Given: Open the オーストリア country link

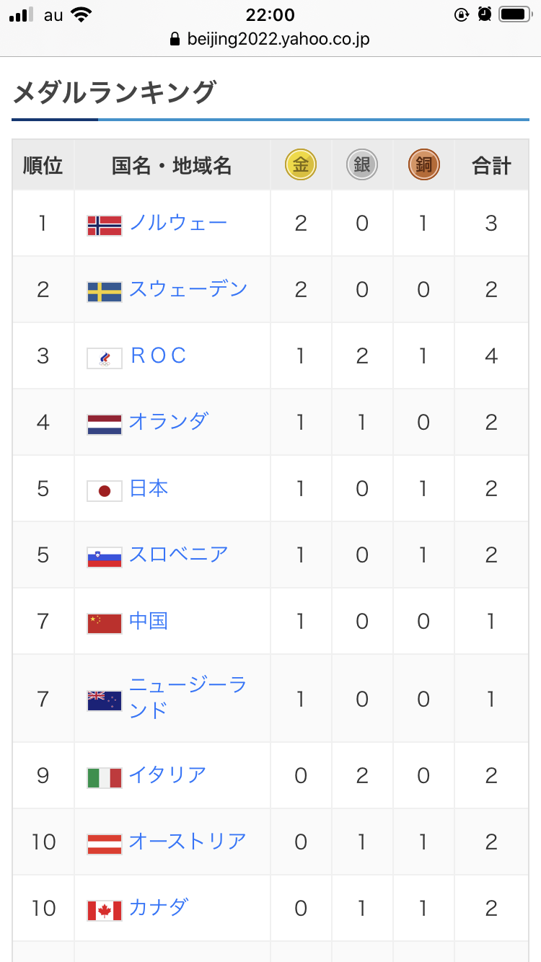Looking at the screenshot, I should [188, 842].
